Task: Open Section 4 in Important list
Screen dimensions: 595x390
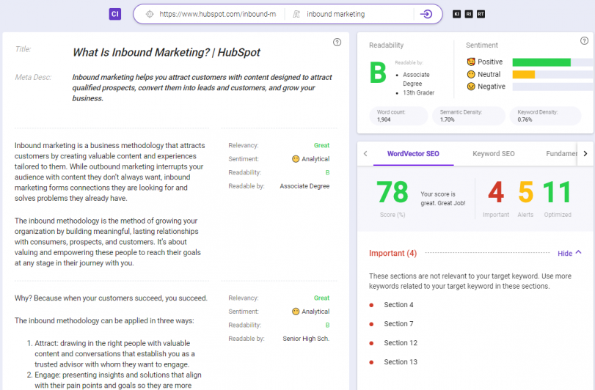Action: coord(398,305)
